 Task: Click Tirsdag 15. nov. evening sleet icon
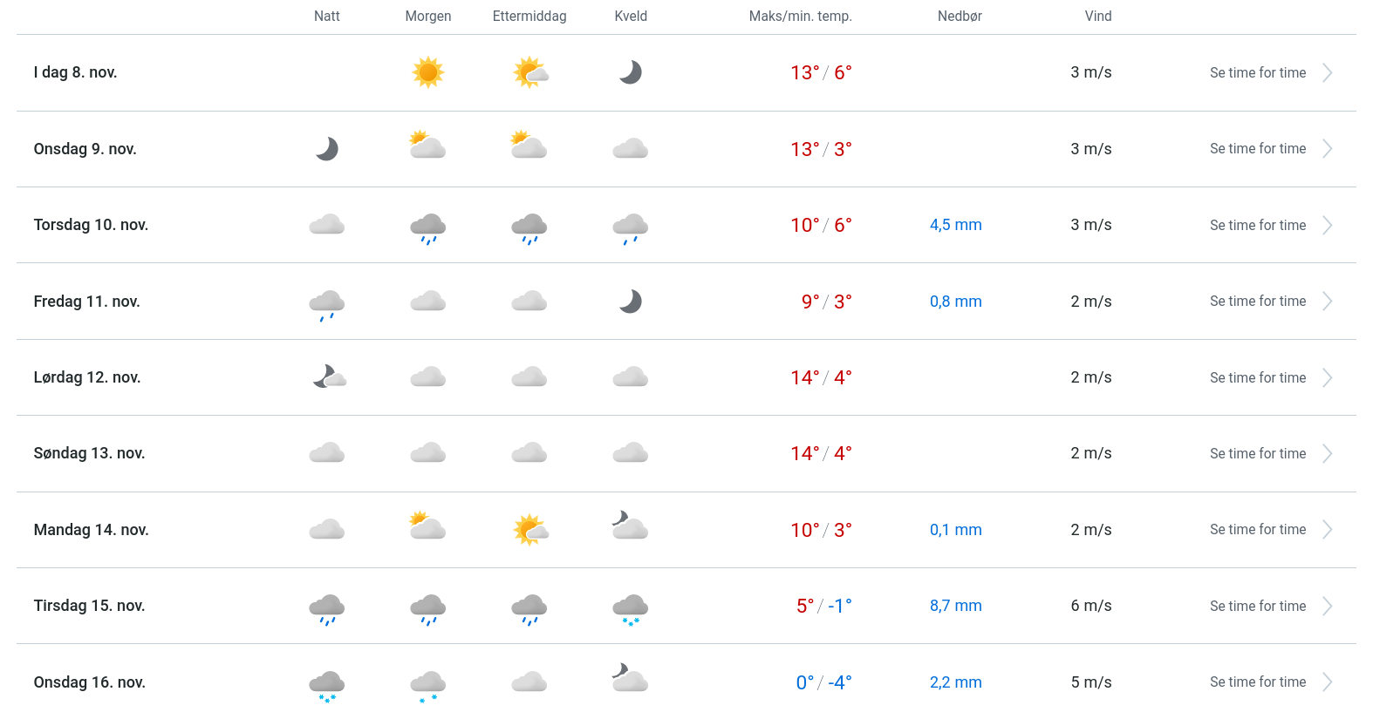pos(630,608)
